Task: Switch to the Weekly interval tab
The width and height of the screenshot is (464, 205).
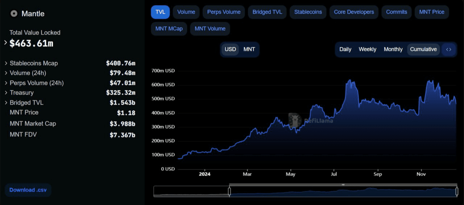Action: click(367, 50)
